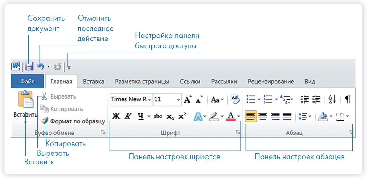Open the Разметка страницы tab

tap(142, 82)
